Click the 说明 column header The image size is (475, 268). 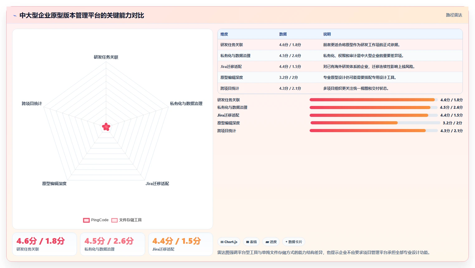point(327,34)
